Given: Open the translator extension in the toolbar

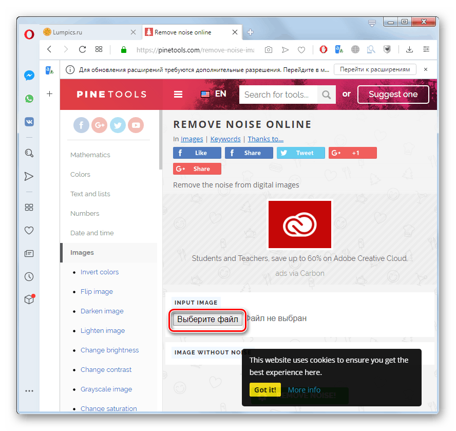Looking at the screenshot, I should click(x=339, y=49).
